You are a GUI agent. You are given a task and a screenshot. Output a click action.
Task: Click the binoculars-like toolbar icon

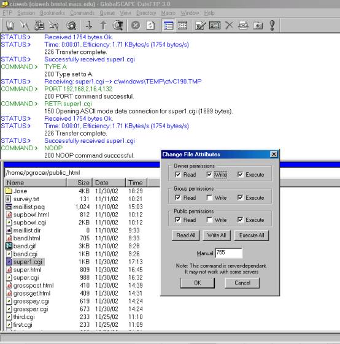(x=243, y=26)
